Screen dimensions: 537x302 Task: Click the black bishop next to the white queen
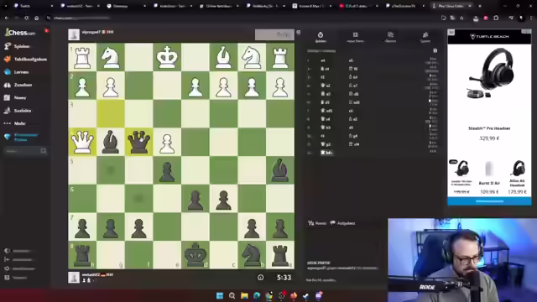pyautogui.click(x=111, y=142)
